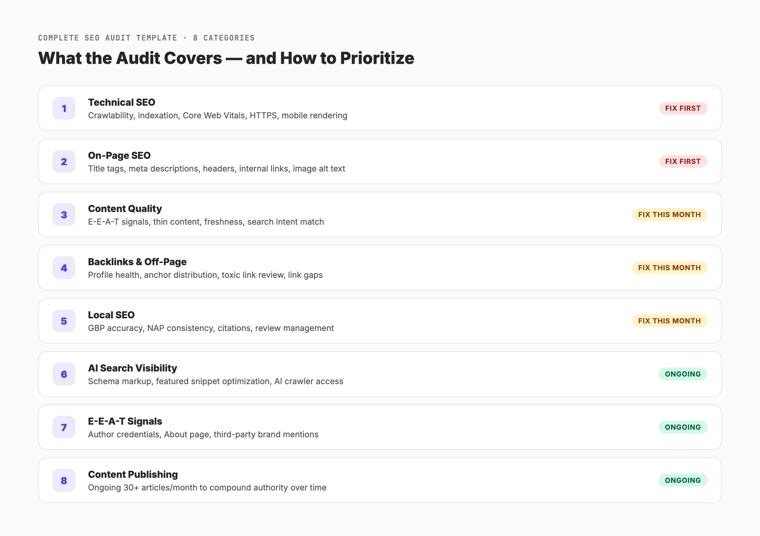Open the Technical SEO category
The width and height of the screenshot is (760, 536).
(380, 108)
